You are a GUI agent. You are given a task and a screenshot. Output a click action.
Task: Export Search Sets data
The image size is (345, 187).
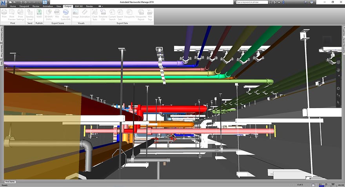point(120,15)
